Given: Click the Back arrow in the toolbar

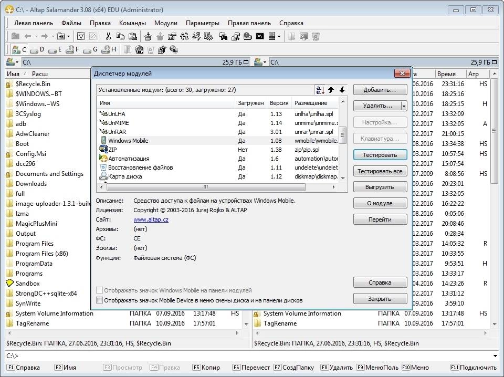Looking at the screenshot, I should pyautogui.click(x=28, y=36).
